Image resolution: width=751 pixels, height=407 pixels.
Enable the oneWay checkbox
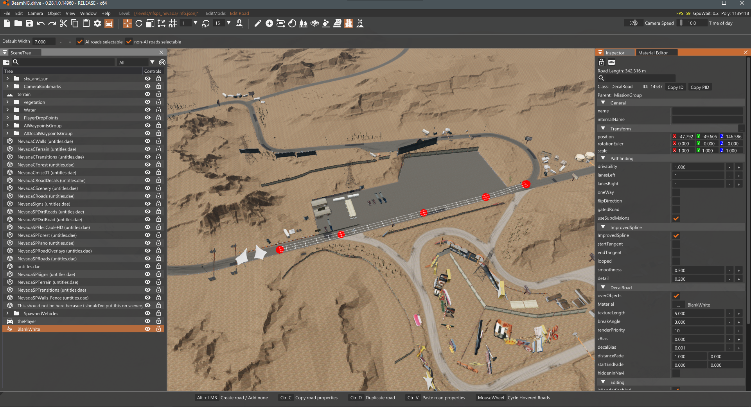(x=676, y=192)
